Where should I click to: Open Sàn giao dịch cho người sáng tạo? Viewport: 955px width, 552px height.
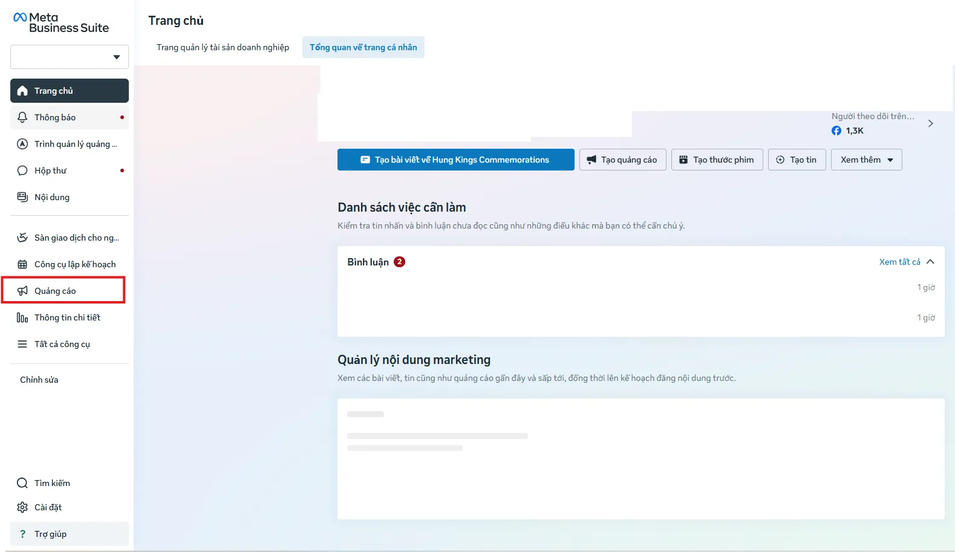pyautogui.click(x=70, y=238)
